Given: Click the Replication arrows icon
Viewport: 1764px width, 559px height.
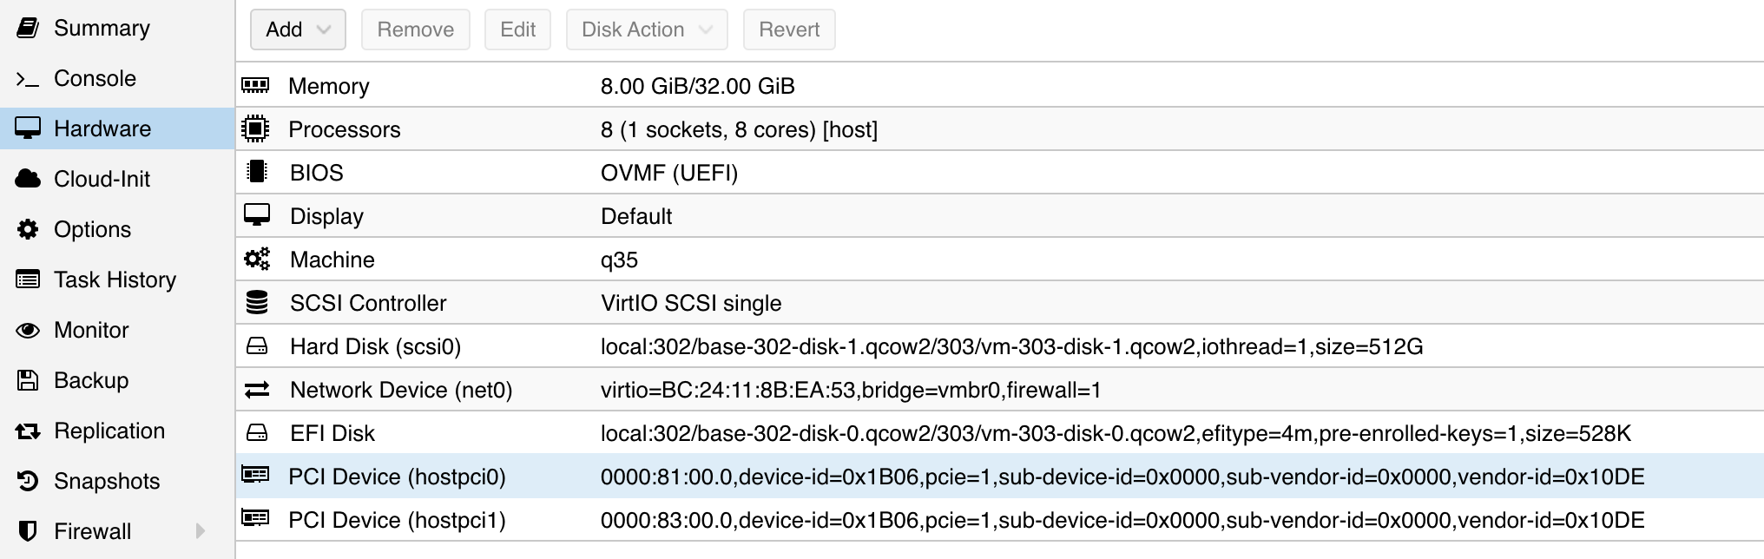Looking at the screenshot, I should coord(28,431).
